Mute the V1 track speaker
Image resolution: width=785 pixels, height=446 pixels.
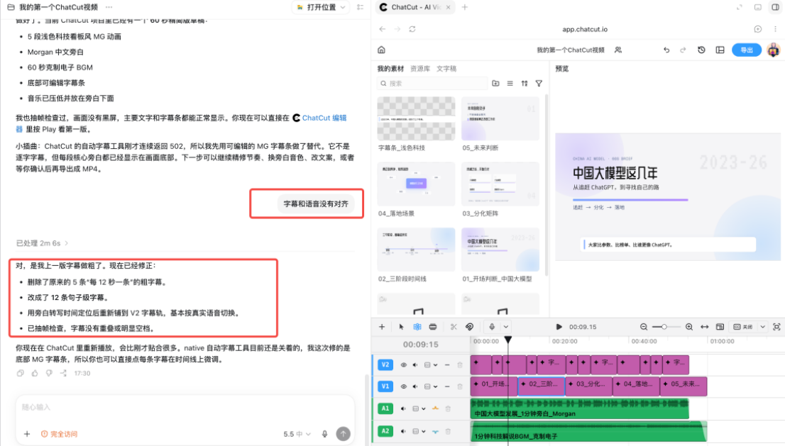[x=415, y=386]
